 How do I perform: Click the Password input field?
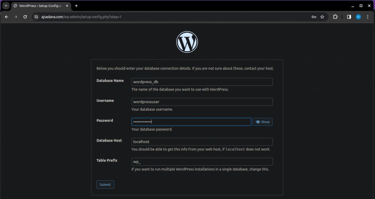[x=191, y=122]
